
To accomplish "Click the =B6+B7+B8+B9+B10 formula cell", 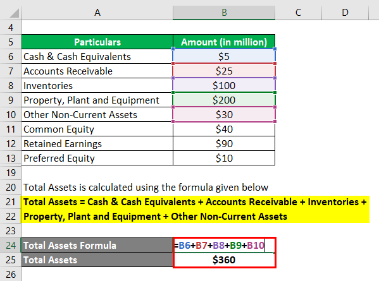I will (224, 245).
